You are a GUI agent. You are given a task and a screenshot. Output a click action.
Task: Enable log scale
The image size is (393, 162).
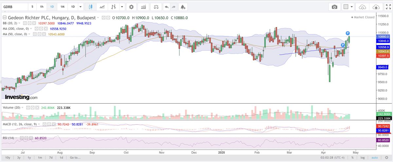pos(362,158)
